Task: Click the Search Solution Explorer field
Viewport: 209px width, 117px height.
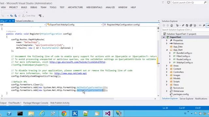Action: tap(185, 30)
